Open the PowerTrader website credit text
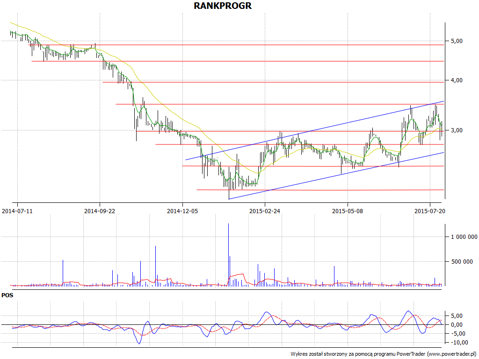The image size is (479, 359). (x=383, y=354)
